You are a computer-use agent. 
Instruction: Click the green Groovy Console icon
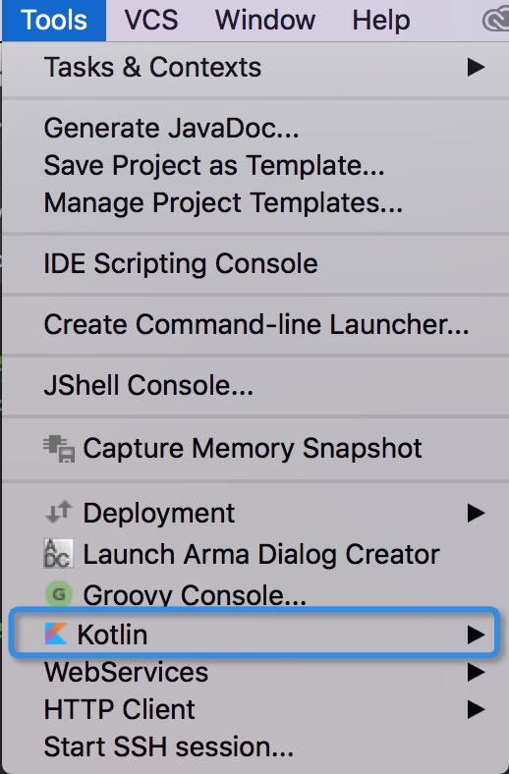(59, 594)
